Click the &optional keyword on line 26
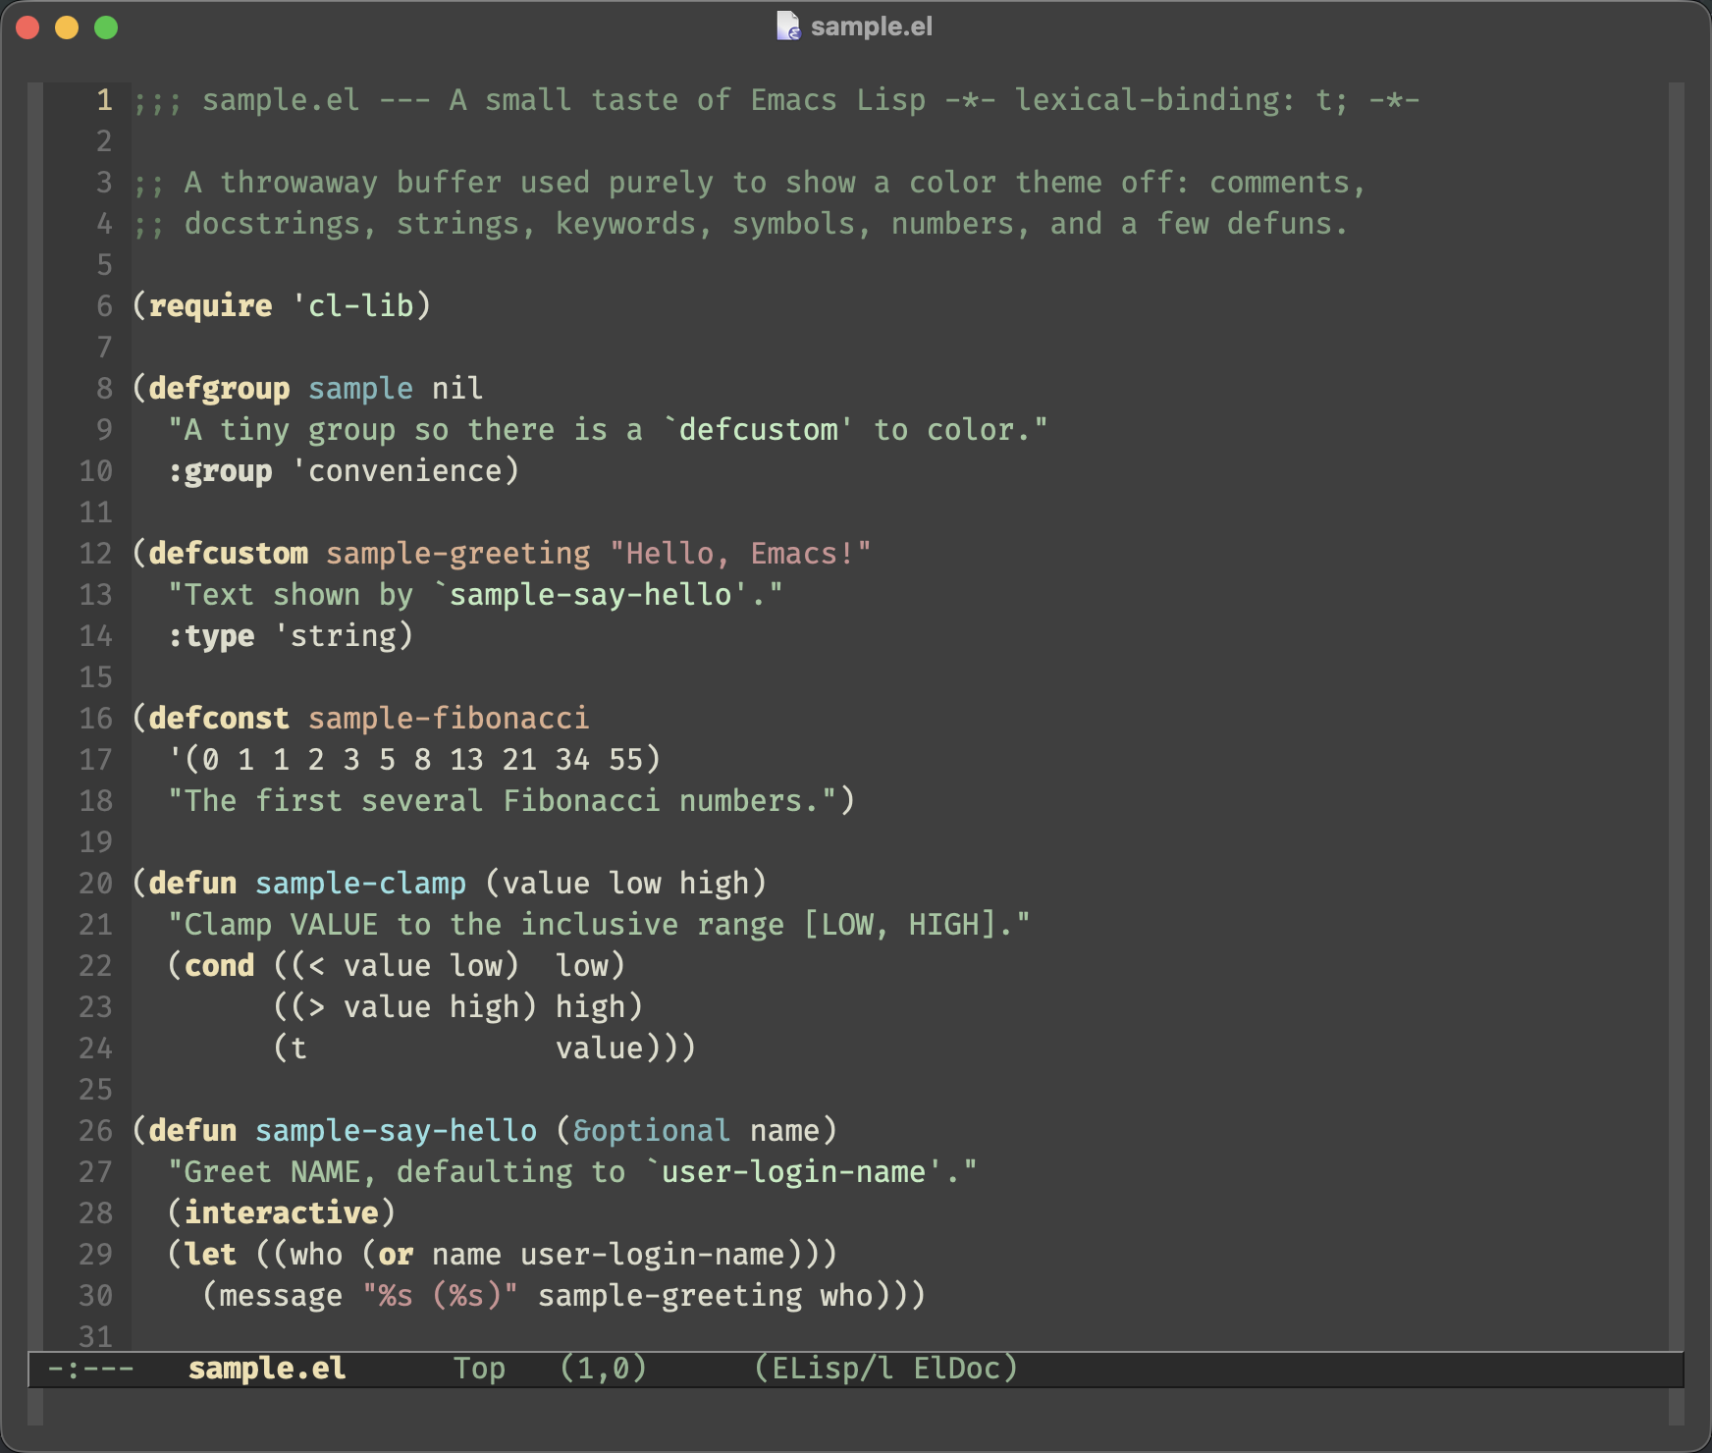This screenshot has height=1453, width=1712. (x=653, y=1131)
